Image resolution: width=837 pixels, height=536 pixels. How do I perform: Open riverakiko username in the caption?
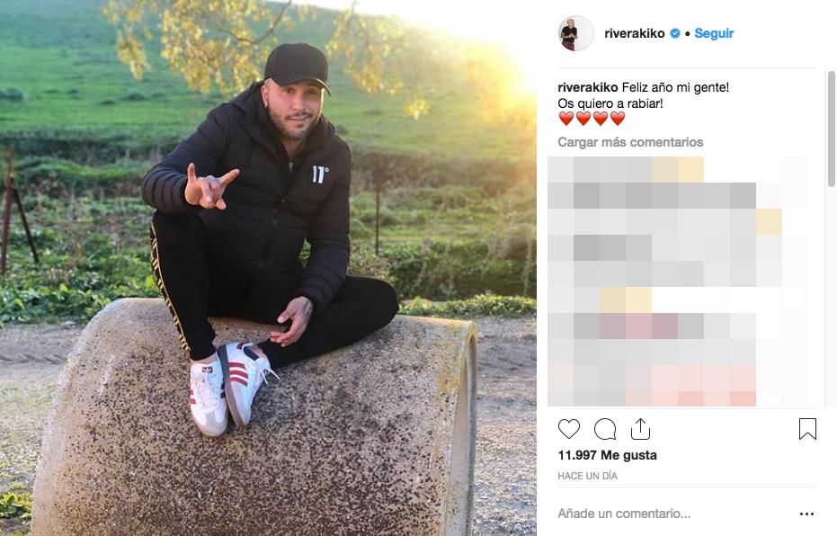click(588, 87)
